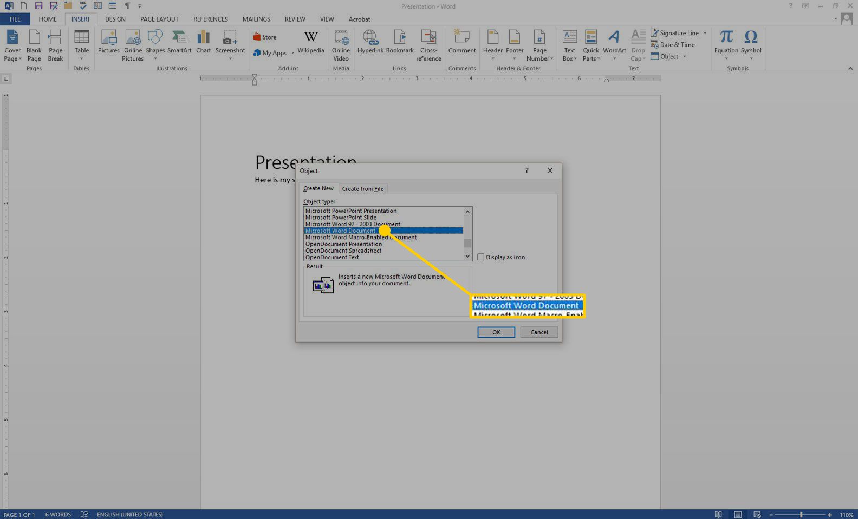
Task: Switch to the MAILINGS tab
Action: tap(256, 19)
